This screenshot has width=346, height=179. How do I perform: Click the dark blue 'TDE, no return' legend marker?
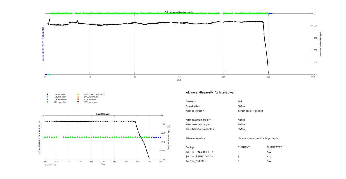click(x=48, y=94)
